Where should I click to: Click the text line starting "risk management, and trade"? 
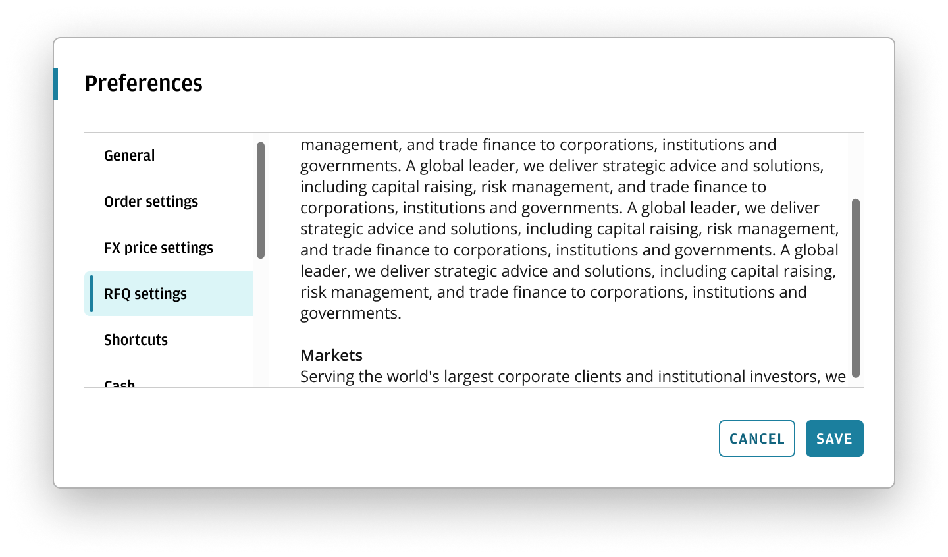[553, 292]
